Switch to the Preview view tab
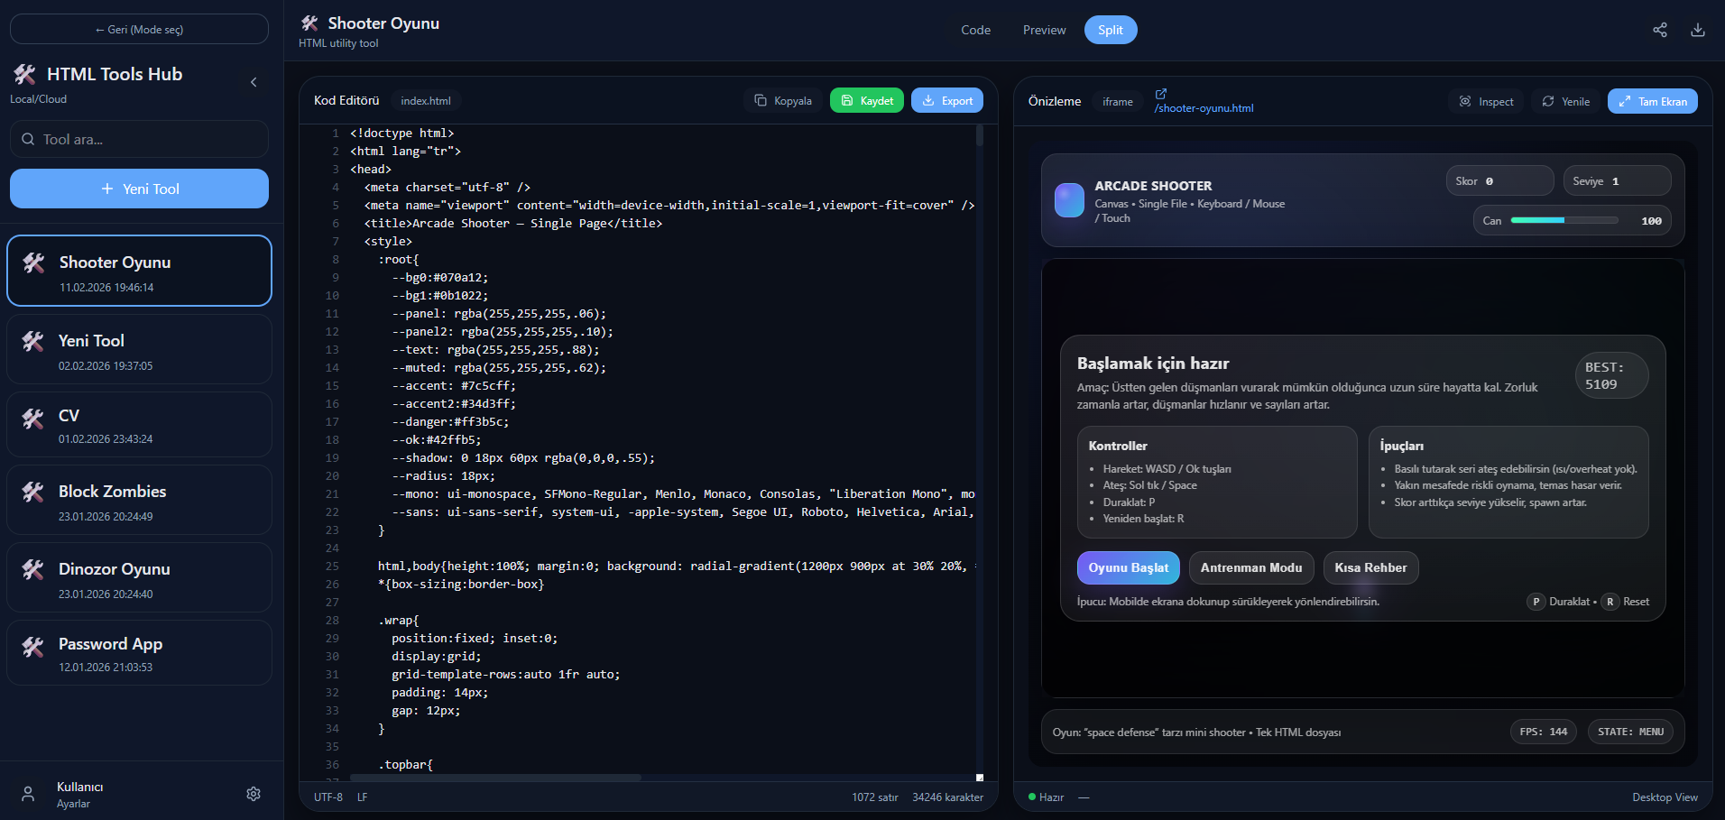Screen dimensions: 1725x820 click(1044, 30)
